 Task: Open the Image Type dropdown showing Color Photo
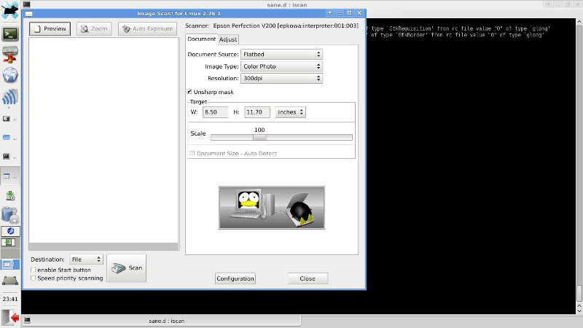281,66
